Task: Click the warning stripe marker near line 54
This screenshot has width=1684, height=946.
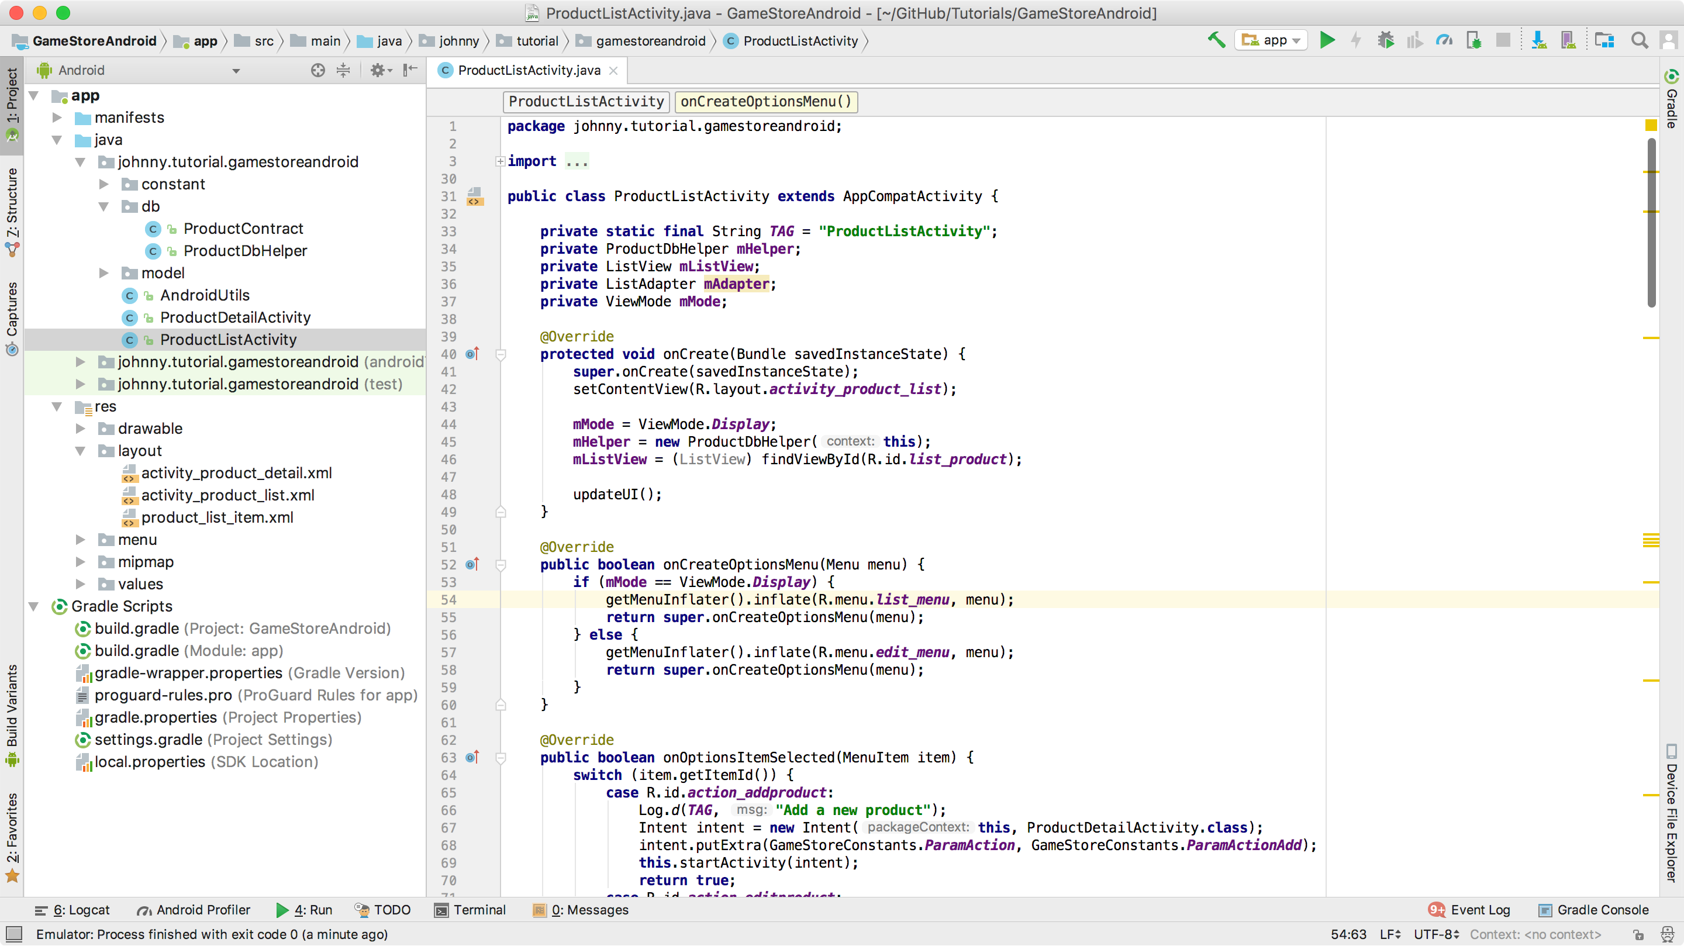Action: 1651,582
